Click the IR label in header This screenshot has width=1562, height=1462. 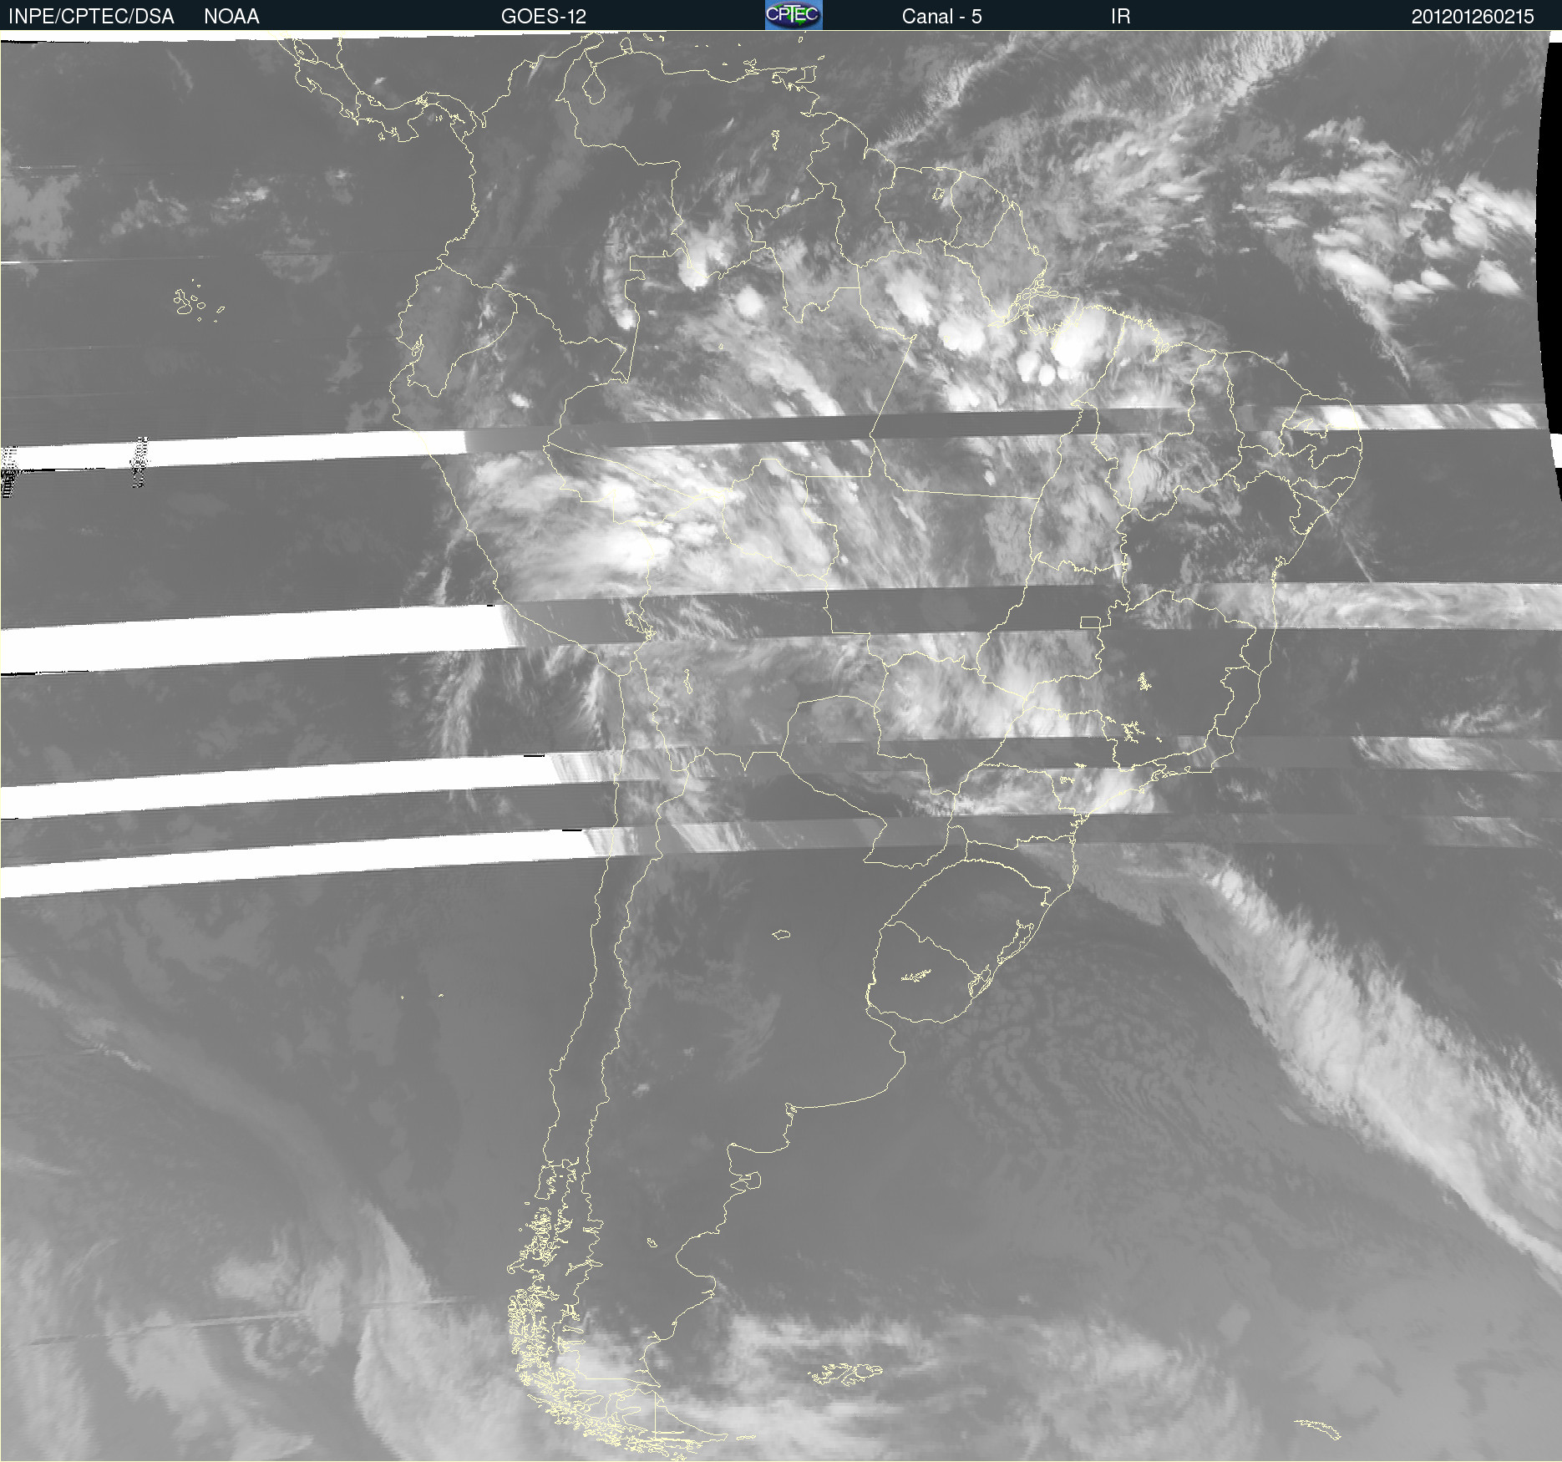[x=1120, y=17]
